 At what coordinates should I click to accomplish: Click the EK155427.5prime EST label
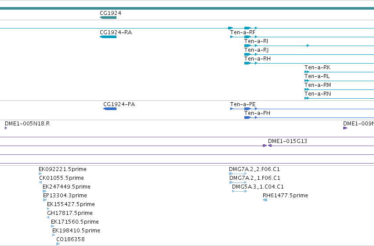click(x=71, y=205)
